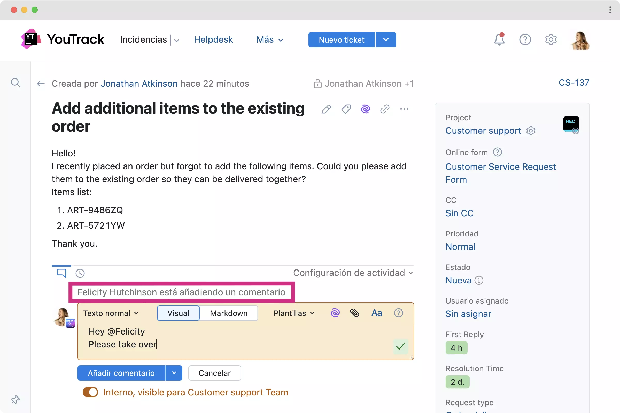Screen dimensions: 620x413
Task: Open the AI assistant swirl icon beside the title
Action: click(x=365, y=109)
